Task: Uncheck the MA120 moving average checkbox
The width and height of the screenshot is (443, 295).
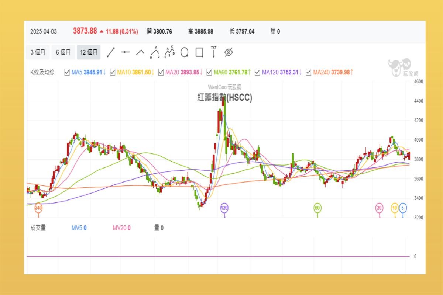Action: [x=257, y=72]
